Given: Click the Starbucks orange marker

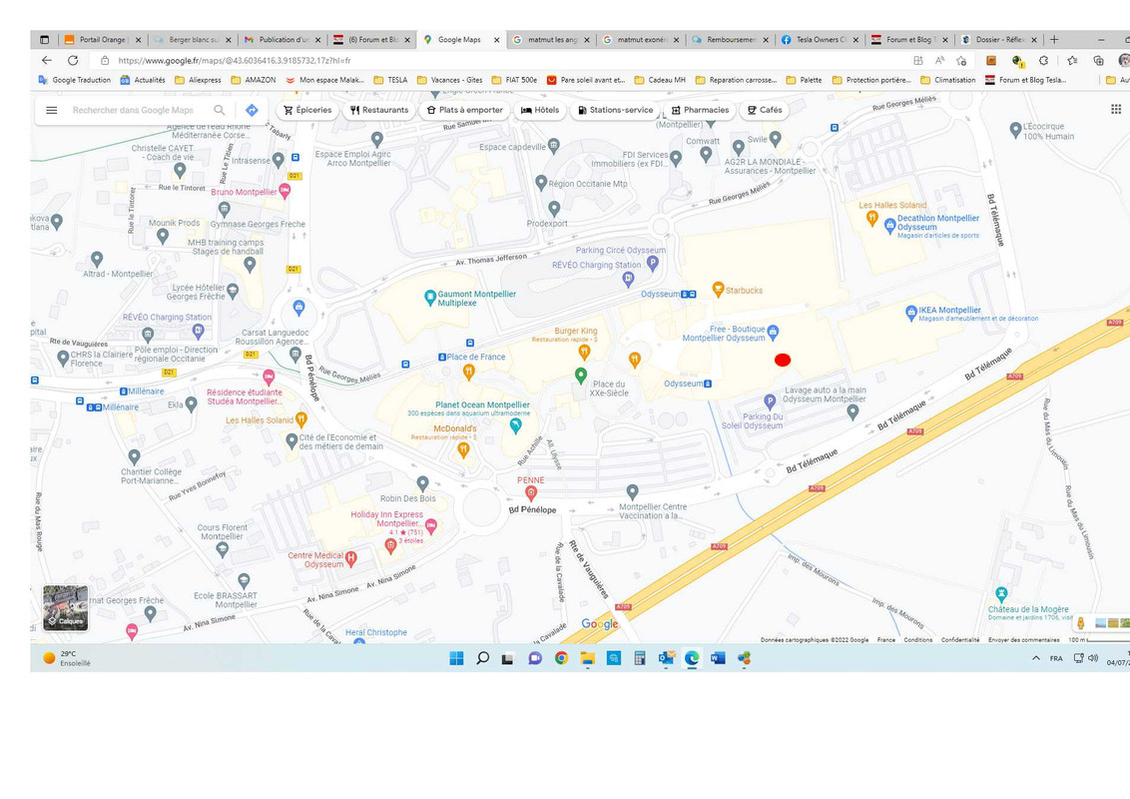Looking at the screenshot, I should (718, 290).
